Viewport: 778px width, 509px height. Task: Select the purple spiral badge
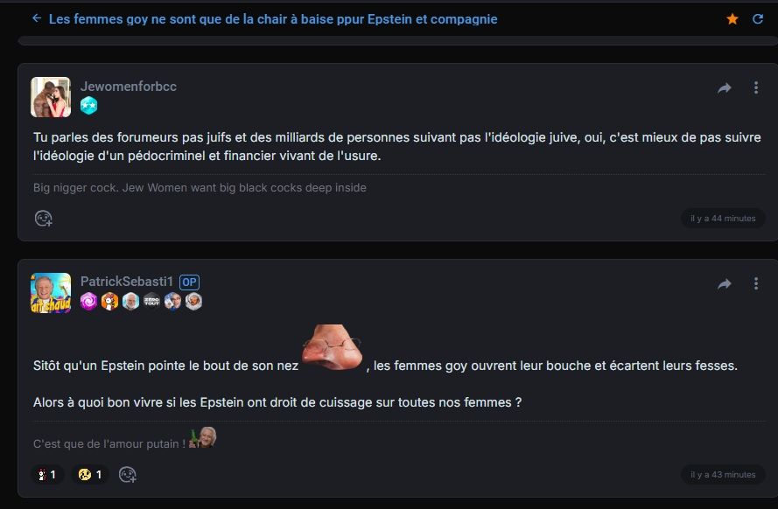[88, 301]
